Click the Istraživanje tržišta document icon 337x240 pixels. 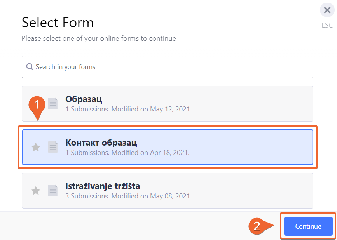point(53,190)
